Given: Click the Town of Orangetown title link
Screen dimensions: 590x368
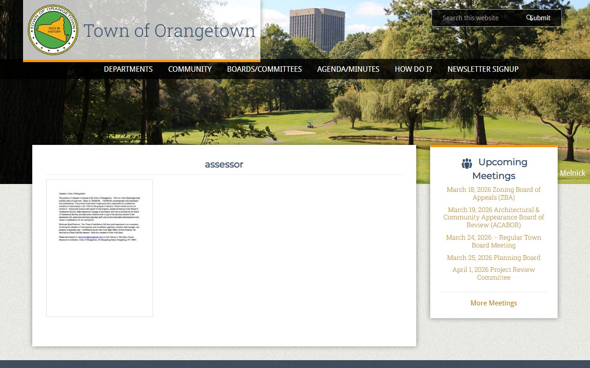Looking at the screenshot, I should pos(169,31).
